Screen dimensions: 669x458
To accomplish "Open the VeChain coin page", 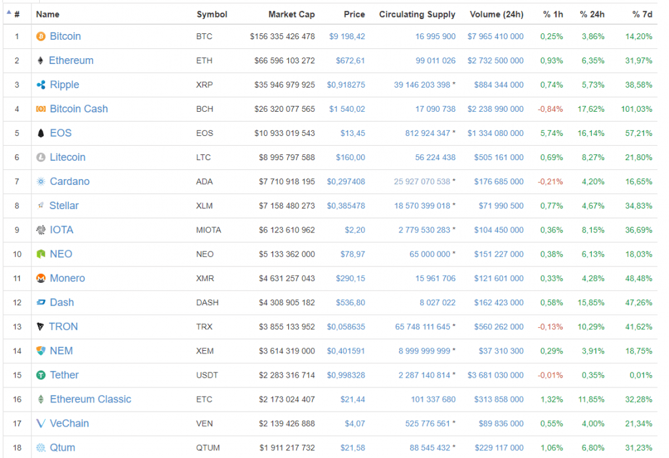I will pos(69,423).
